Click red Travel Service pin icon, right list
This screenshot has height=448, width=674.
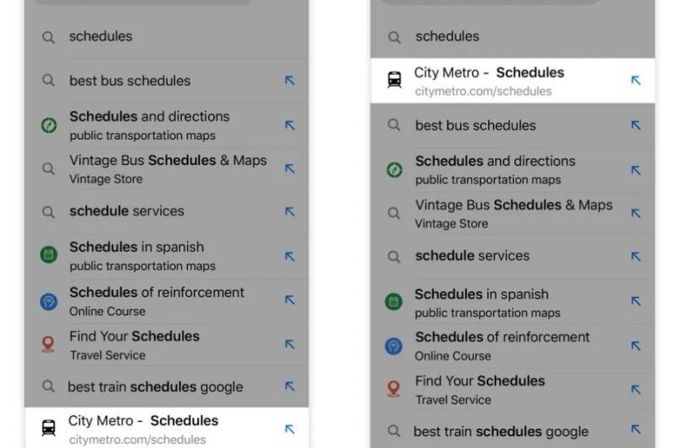[394, 389]
